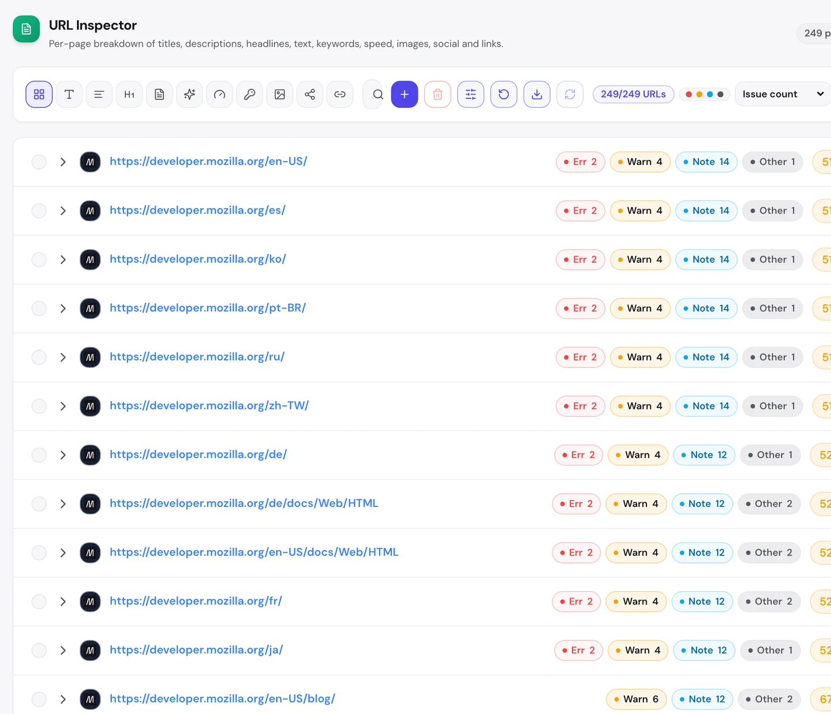Click the Mozilla favicon in /pt-BR/ row
Image resolution: width=831 pixels, height=714 pixels.
pyautogui.click(x=90, y=309)
